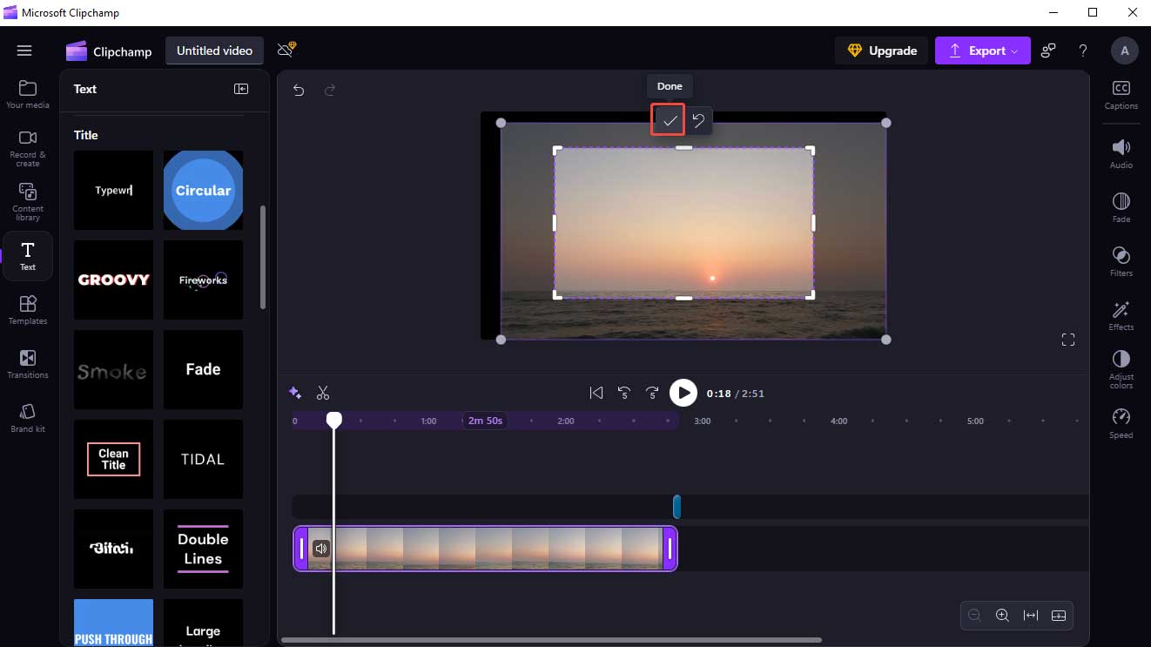Open Record & create panel
The height and width of the screenshot is (647, 1151).
[28, 148]
